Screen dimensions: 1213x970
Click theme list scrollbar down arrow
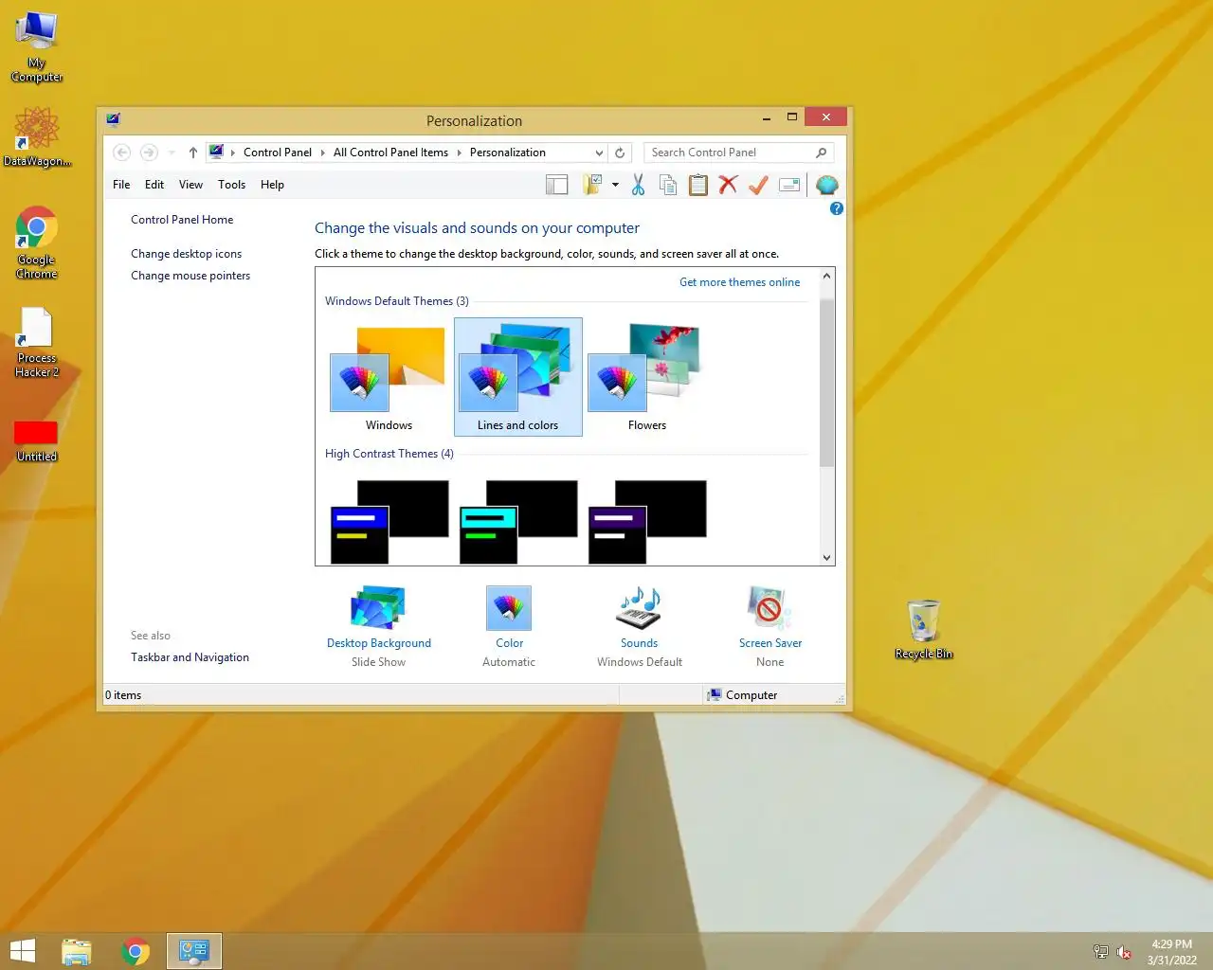point(826,558)
